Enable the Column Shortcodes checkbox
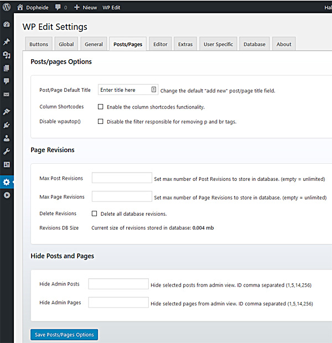Viewport: 332px width, 343px height. [101, 107]
